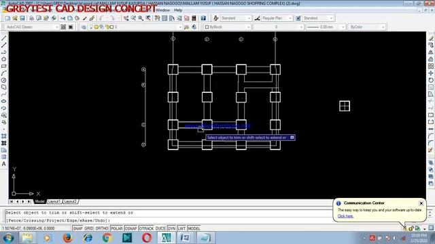Select the Arc draw tool
435x244 pixels.
click(x=4, y=73)
